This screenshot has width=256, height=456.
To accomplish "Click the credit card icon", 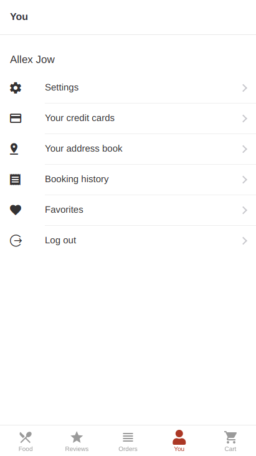I will (16, 119).
